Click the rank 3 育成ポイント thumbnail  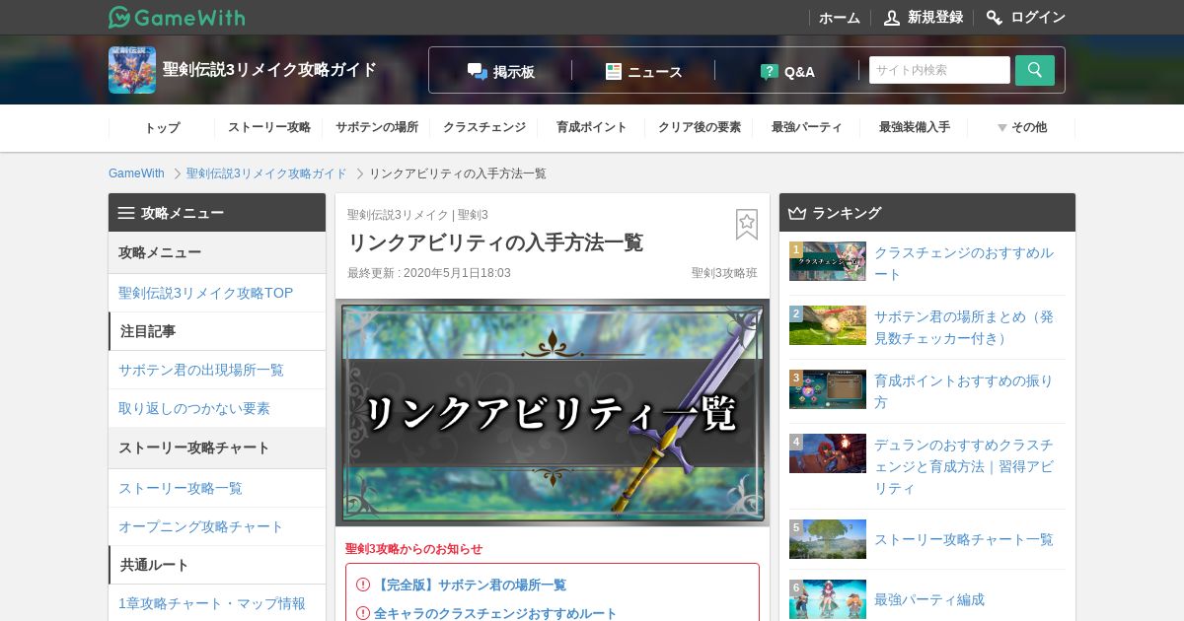(828, 389)
